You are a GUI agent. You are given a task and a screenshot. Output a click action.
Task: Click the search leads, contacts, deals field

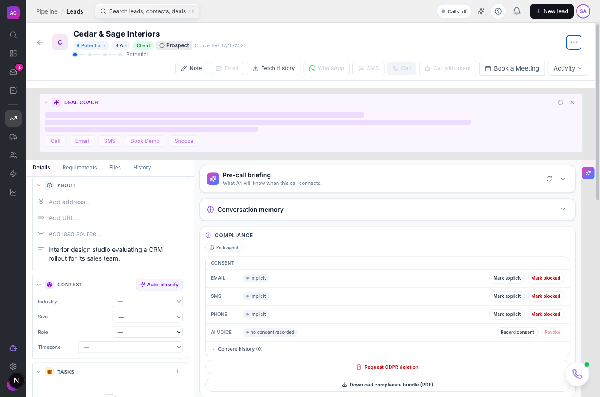tap(147, 11)
